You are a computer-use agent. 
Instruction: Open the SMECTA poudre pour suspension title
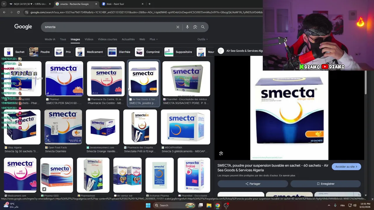(x=273, y=168)
